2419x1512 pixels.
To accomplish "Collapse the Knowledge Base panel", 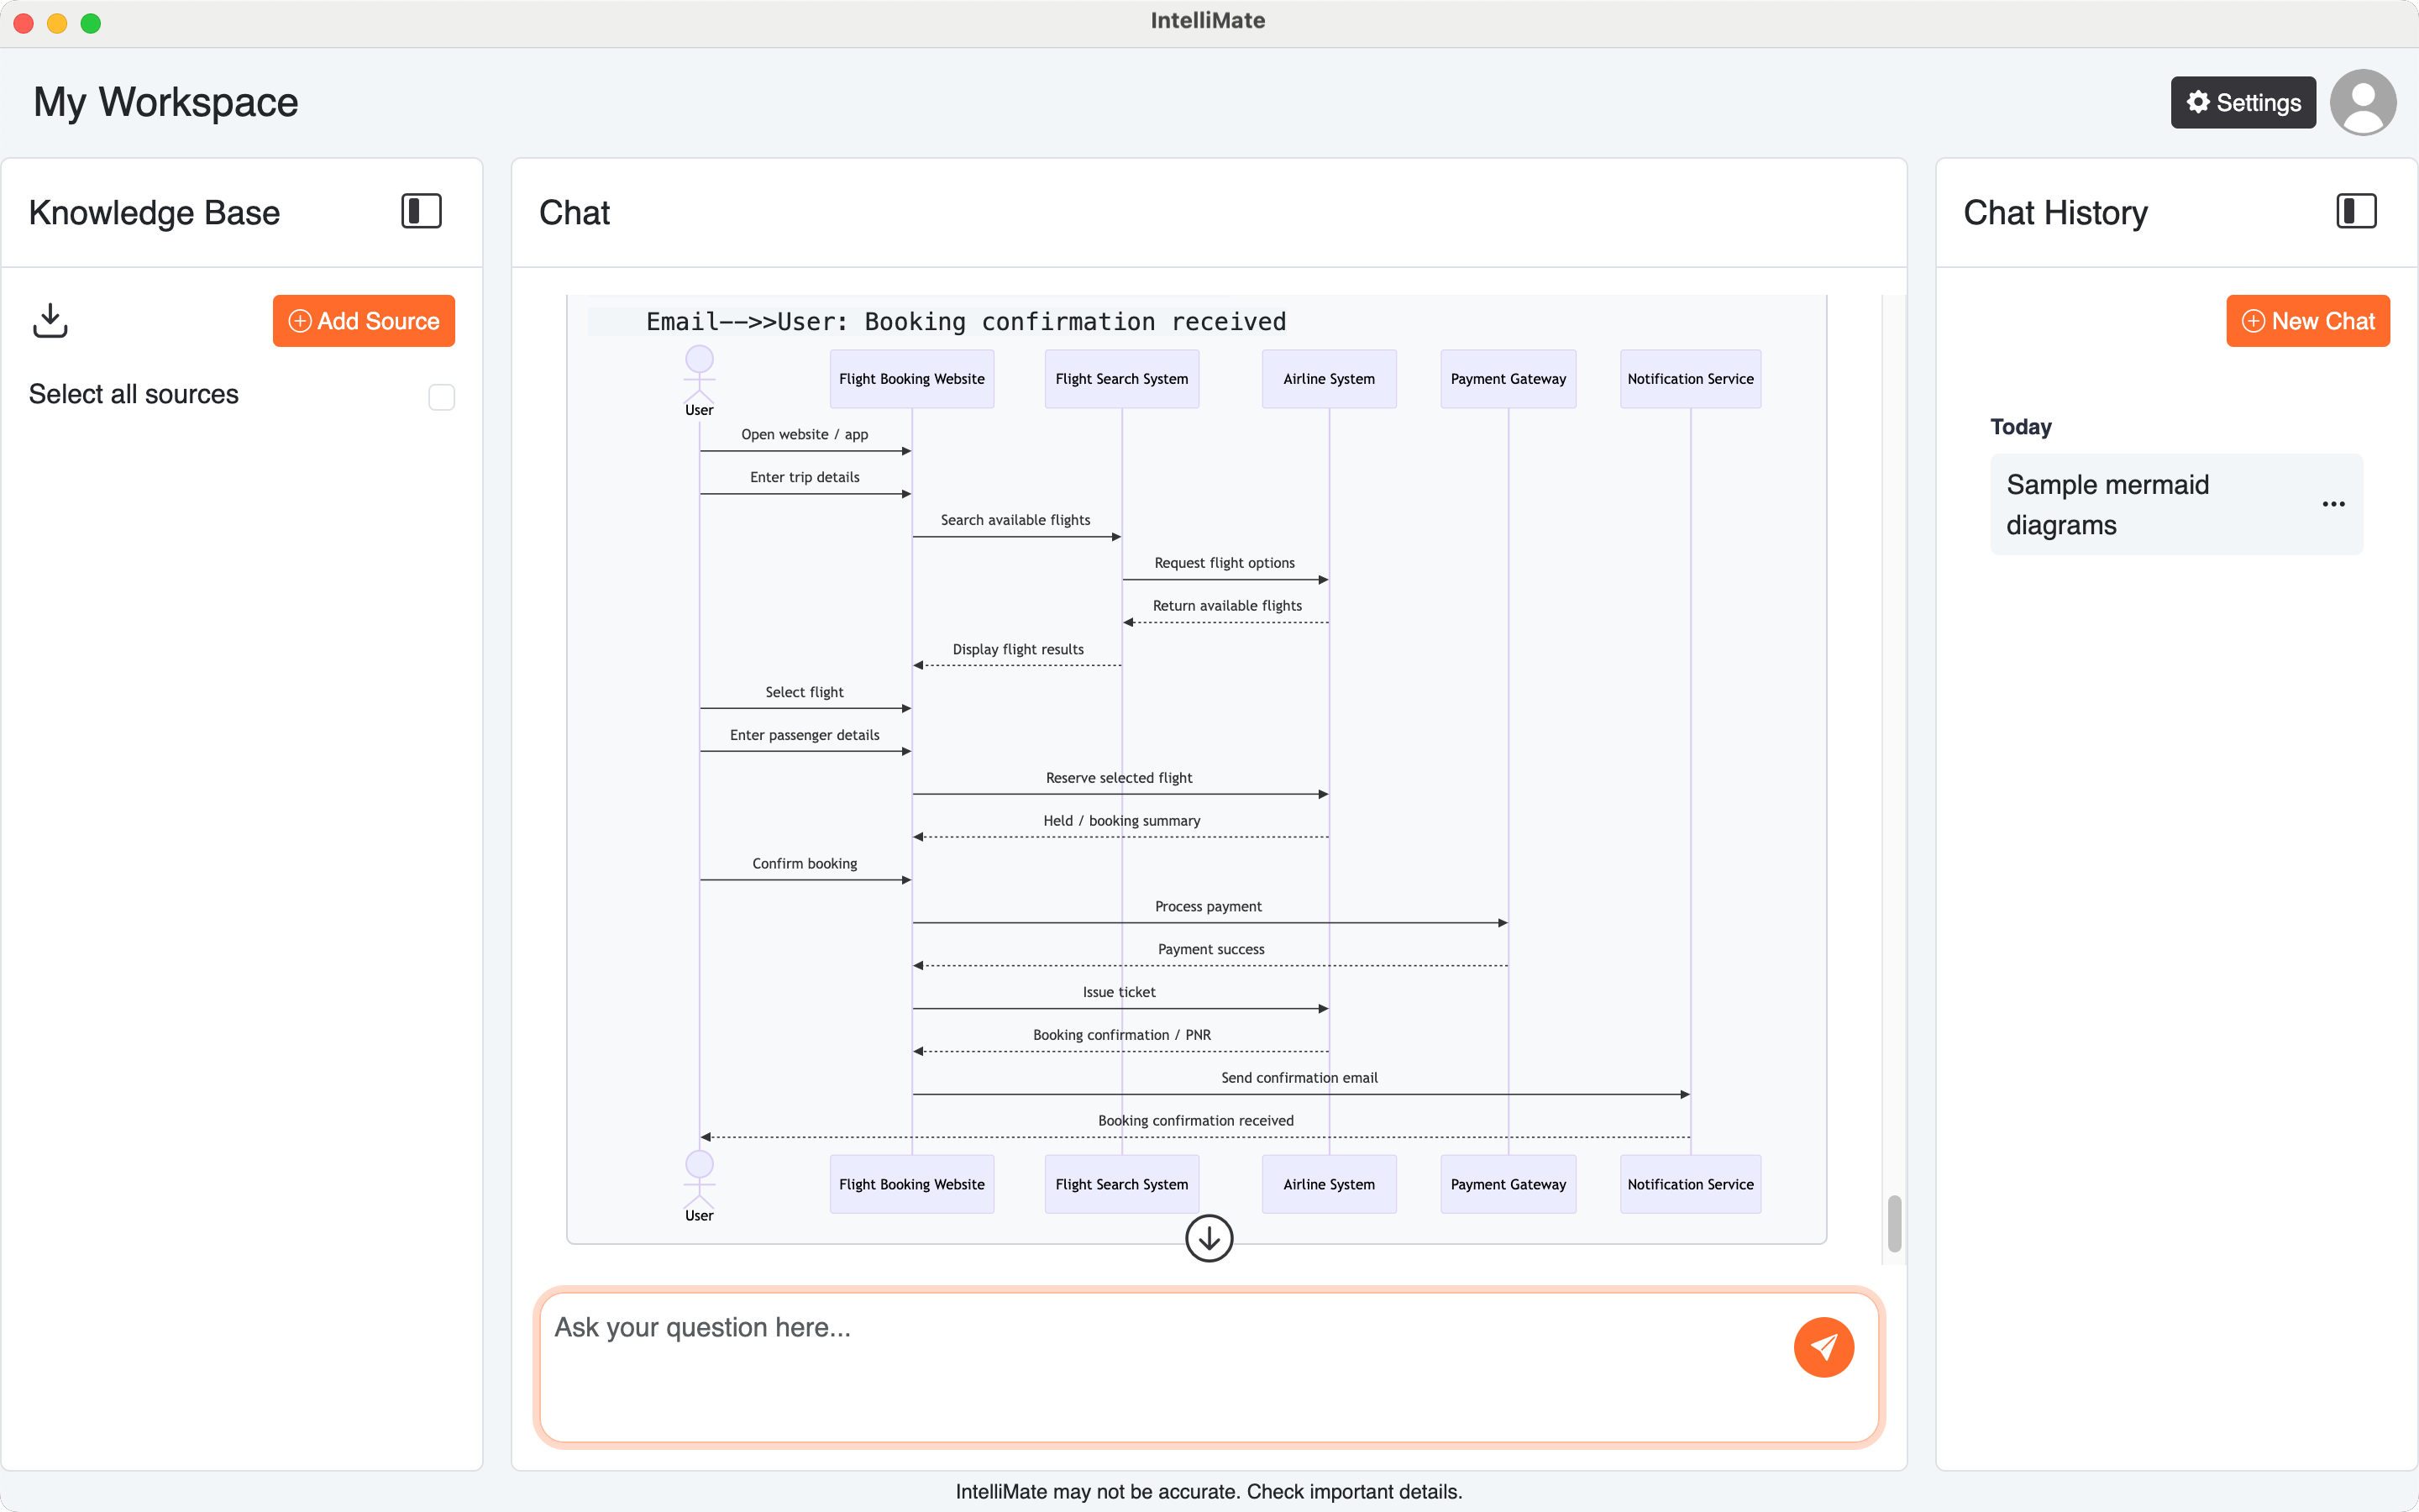I will coord(420,211).
